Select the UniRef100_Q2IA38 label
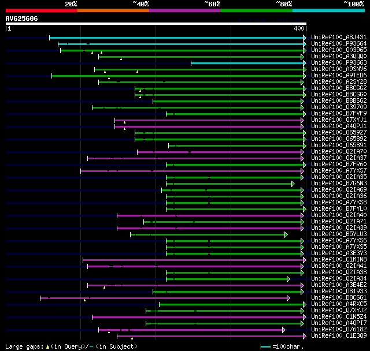Screen dimensions: 370x351 [339, 272]
